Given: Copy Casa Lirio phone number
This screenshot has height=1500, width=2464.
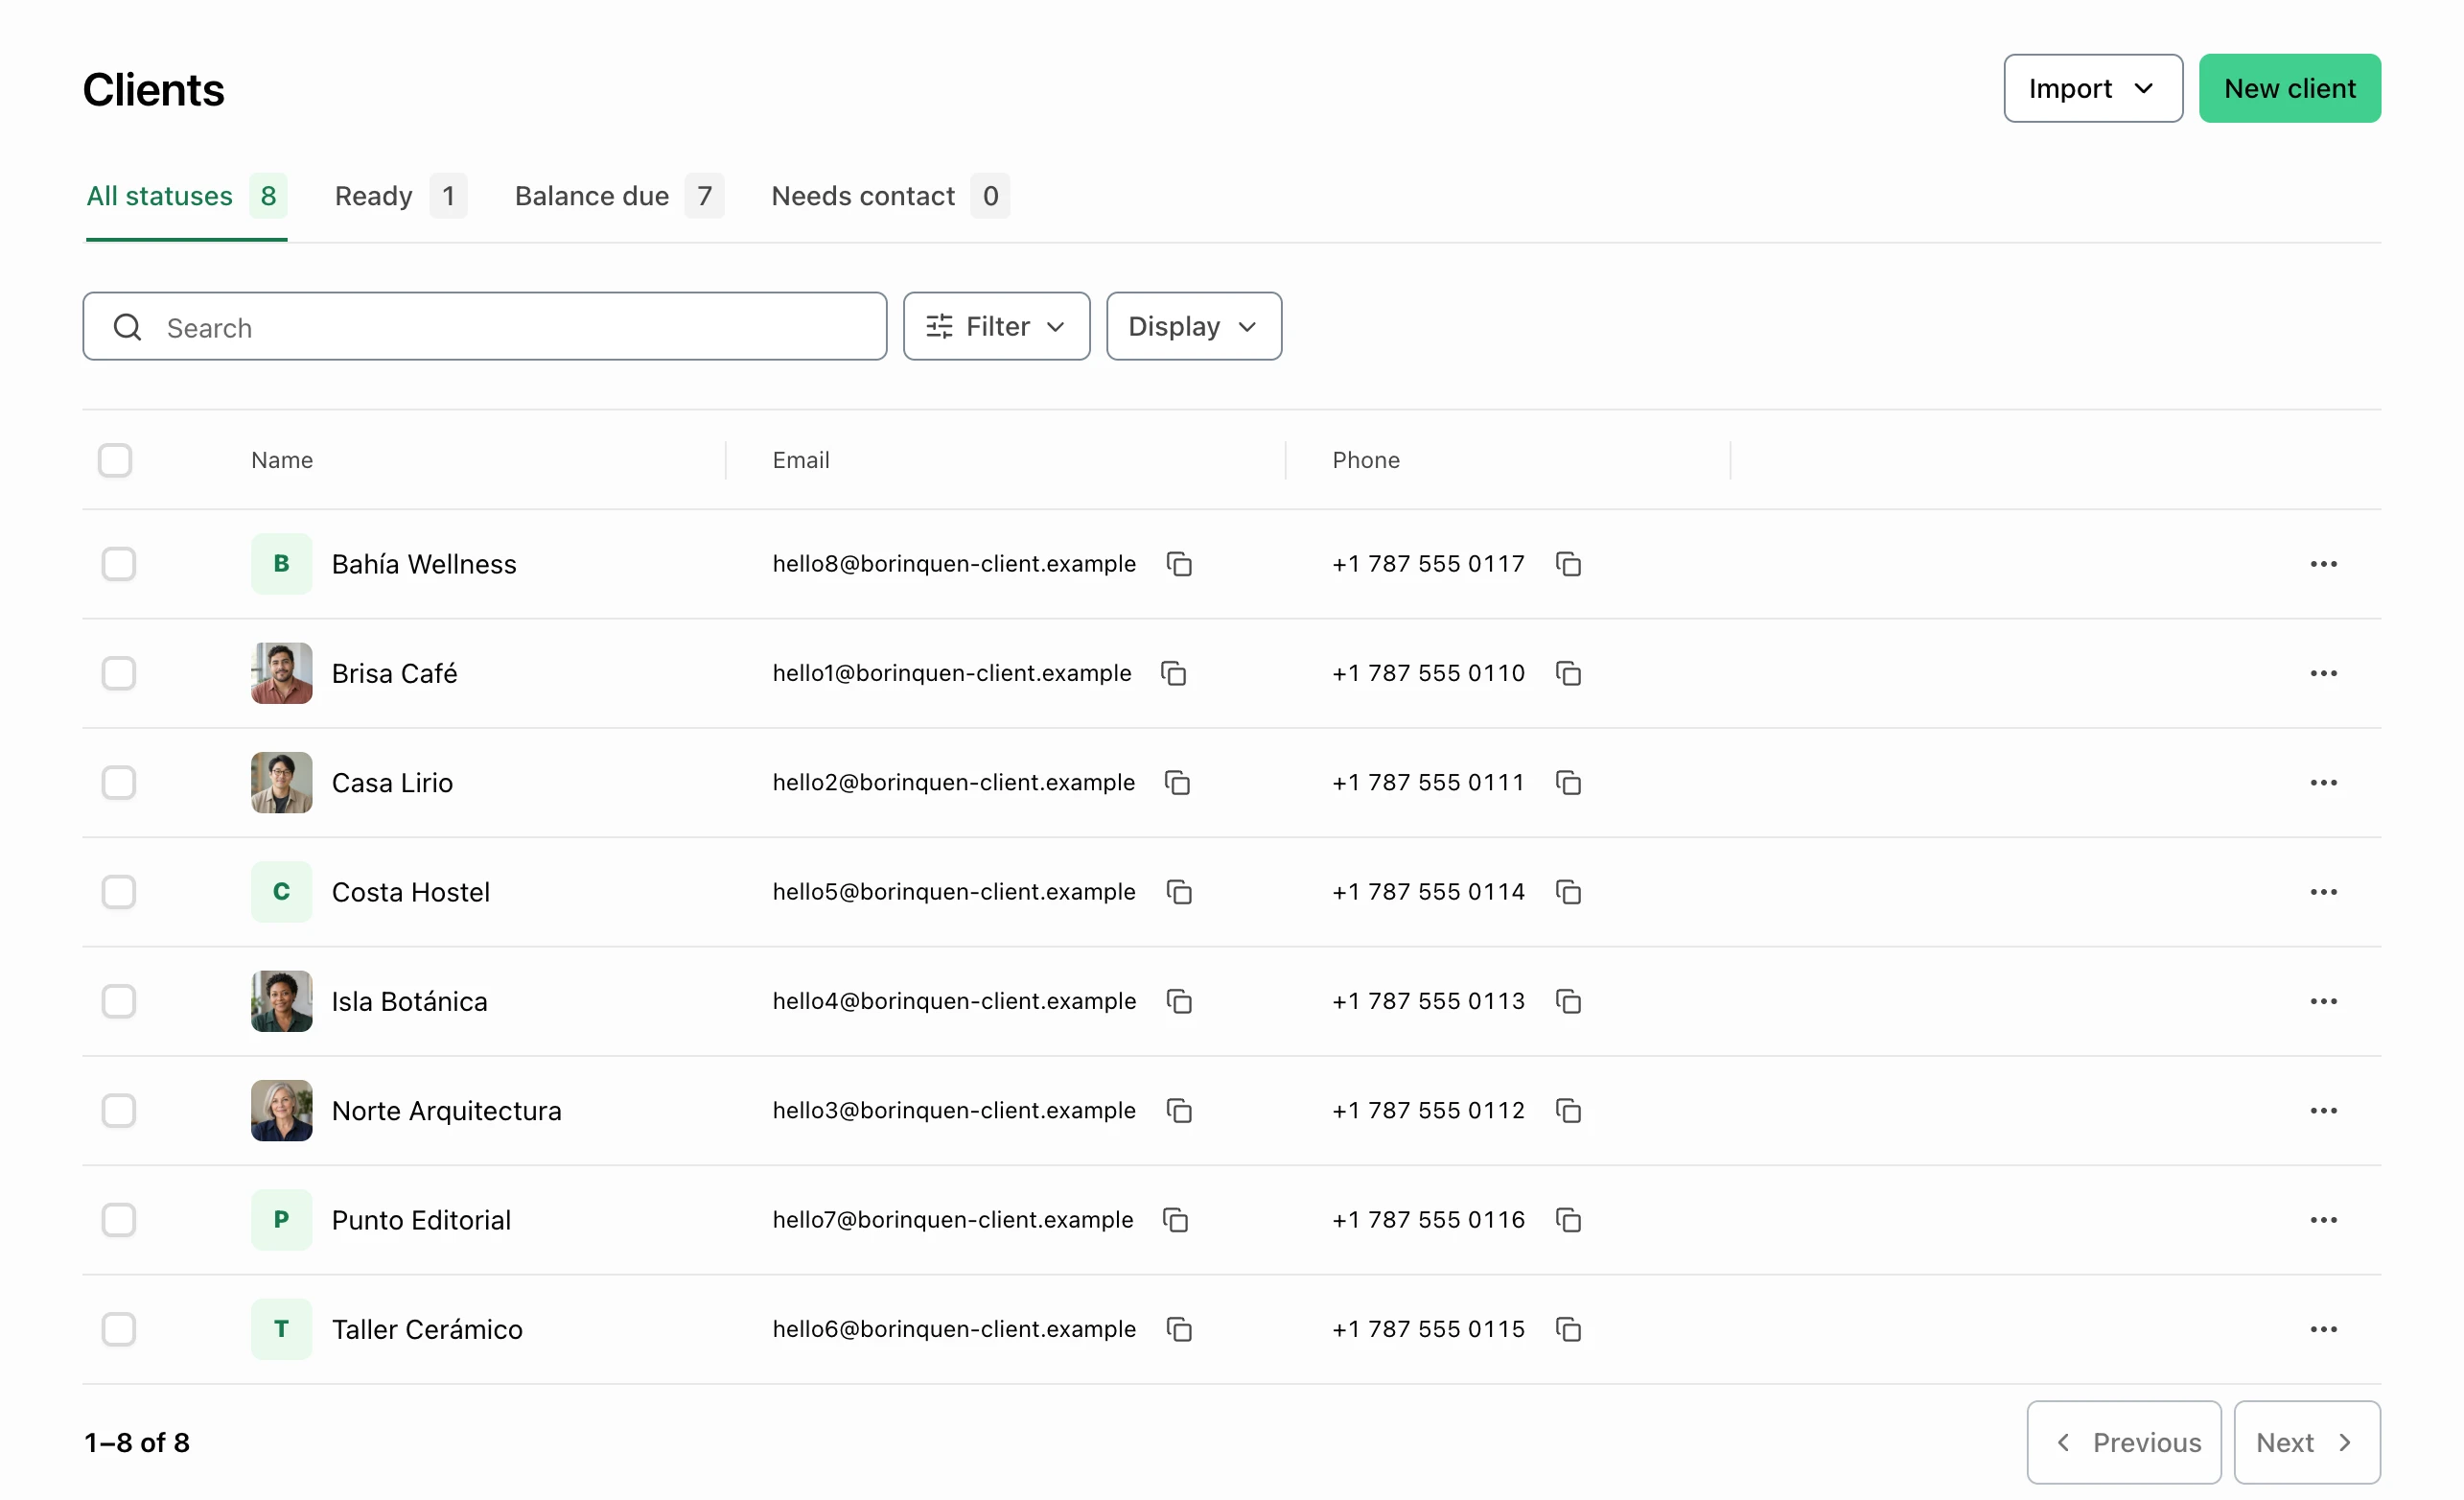Looking at the screenshot, I should point(1568,783).
